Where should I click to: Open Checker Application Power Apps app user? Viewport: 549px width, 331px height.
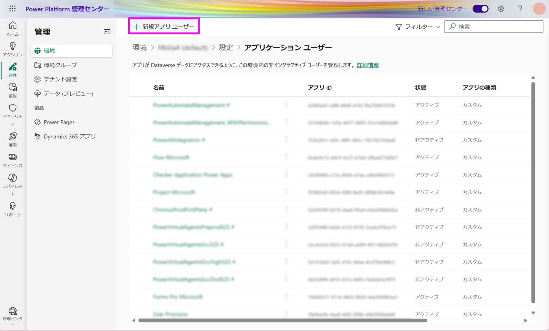coord(193,175)
